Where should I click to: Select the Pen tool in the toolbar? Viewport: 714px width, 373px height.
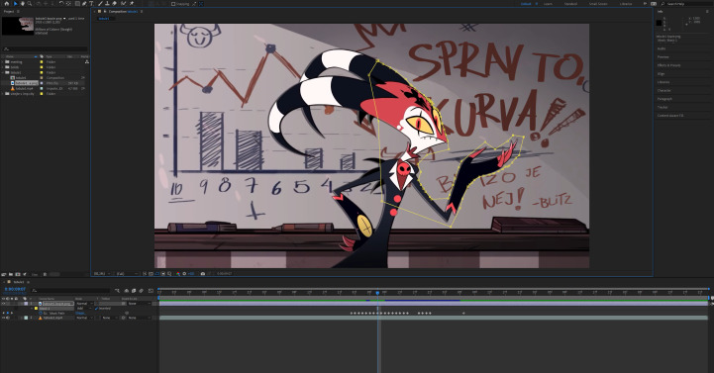coord(84,4)
